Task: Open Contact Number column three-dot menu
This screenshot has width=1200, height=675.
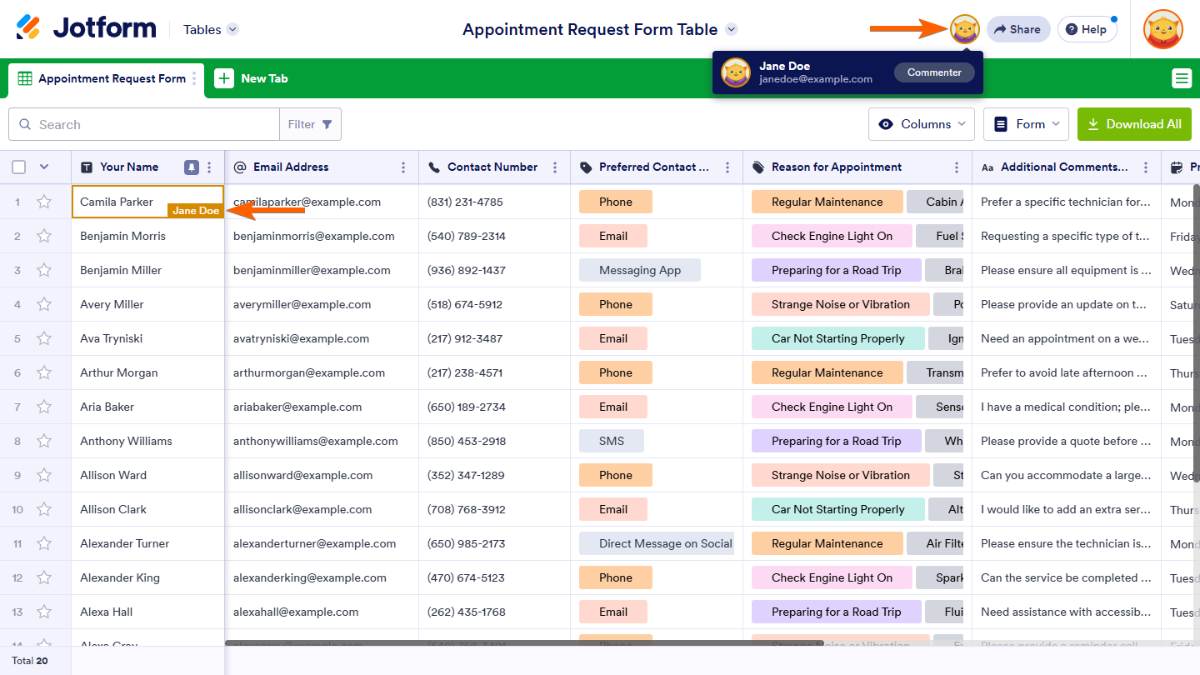Action: click(555, 167)
